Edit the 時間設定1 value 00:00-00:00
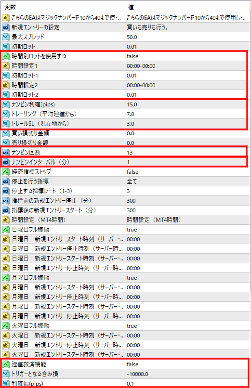 [x=141, y=66]
